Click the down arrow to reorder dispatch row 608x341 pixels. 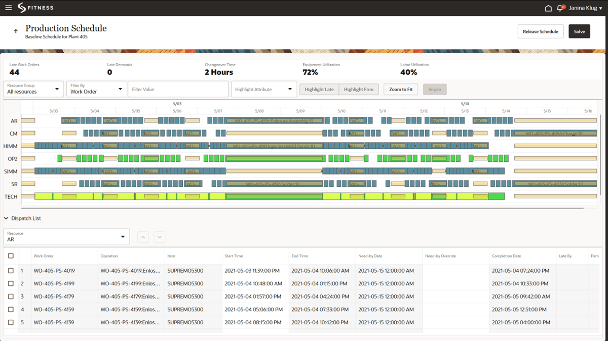pyautogui.click(x=159, y=237)
